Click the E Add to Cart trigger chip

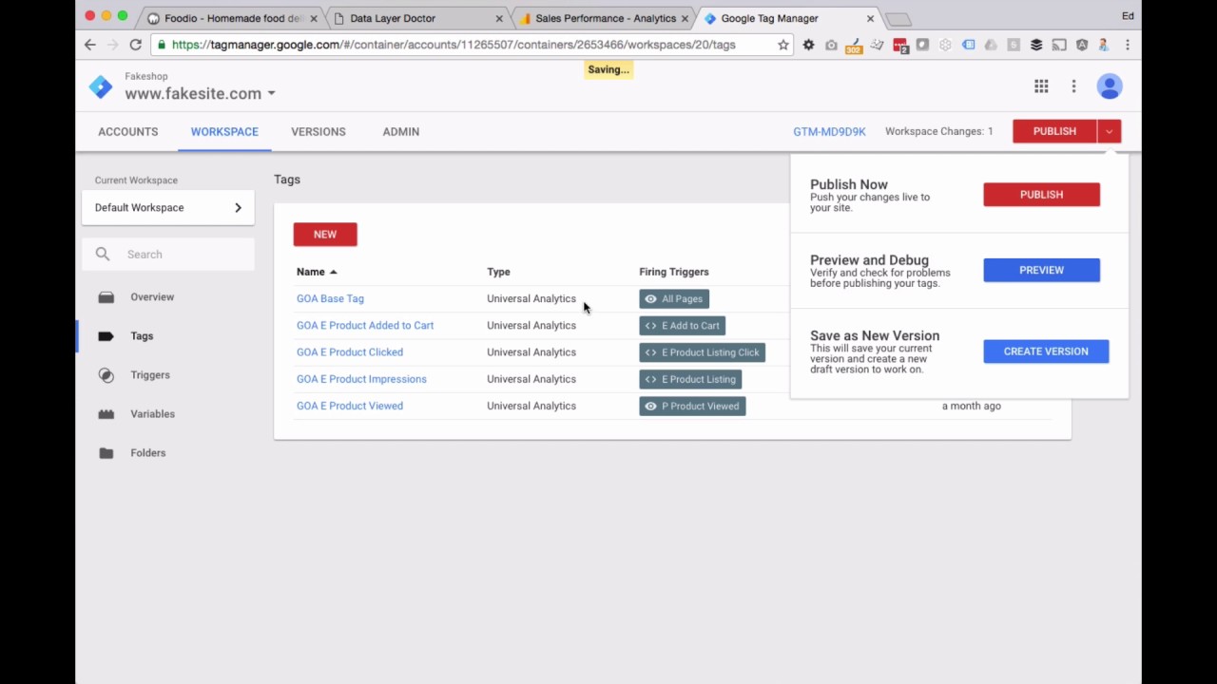pyautogui.click(x=683, y=326)
